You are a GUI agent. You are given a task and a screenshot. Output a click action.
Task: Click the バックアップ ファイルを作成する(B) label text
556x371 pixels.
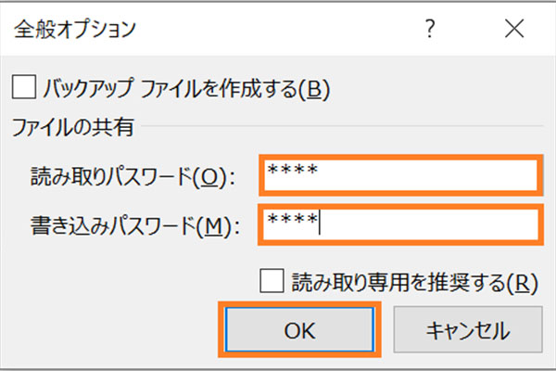(x=186, y=89)
